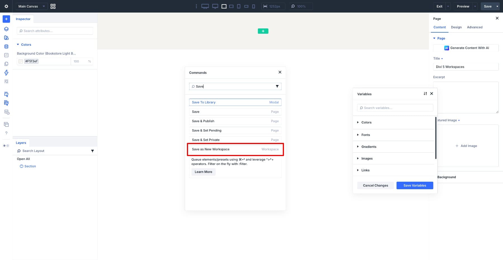Open the database variables icon
The width and height of the screenshot is (503, 260).
(6, 47)
